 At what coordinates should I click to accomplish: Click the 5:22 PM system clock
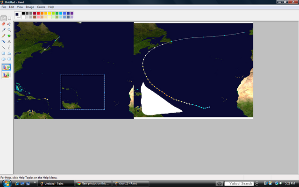click(x=290, y=184)
